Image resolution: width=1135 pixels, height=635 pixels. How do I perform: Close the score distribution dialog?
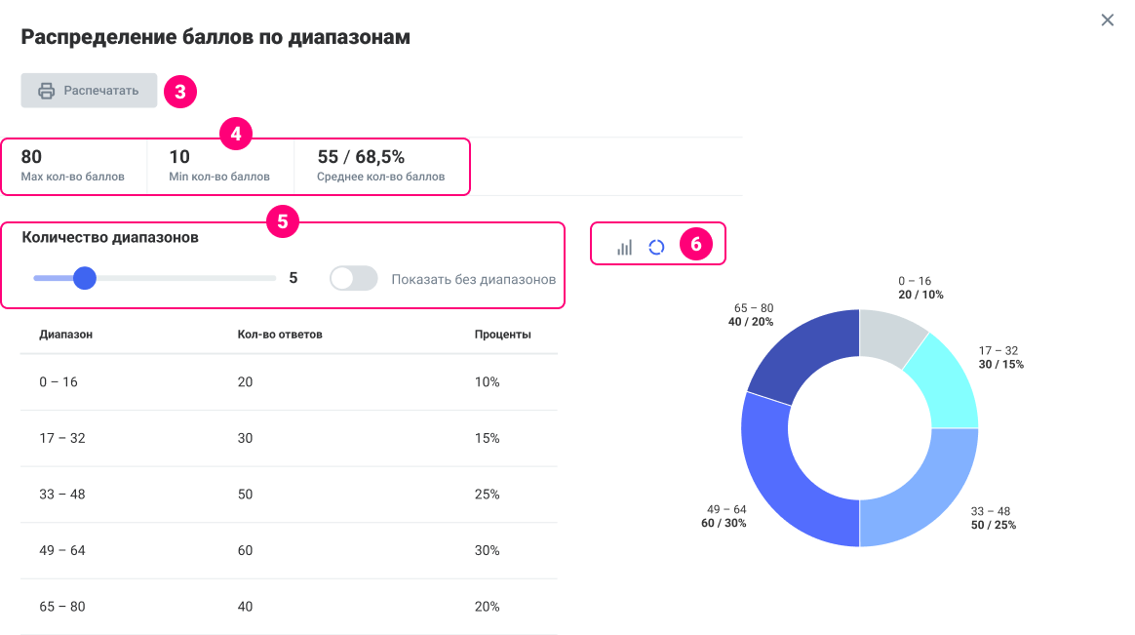(1107, 20)
